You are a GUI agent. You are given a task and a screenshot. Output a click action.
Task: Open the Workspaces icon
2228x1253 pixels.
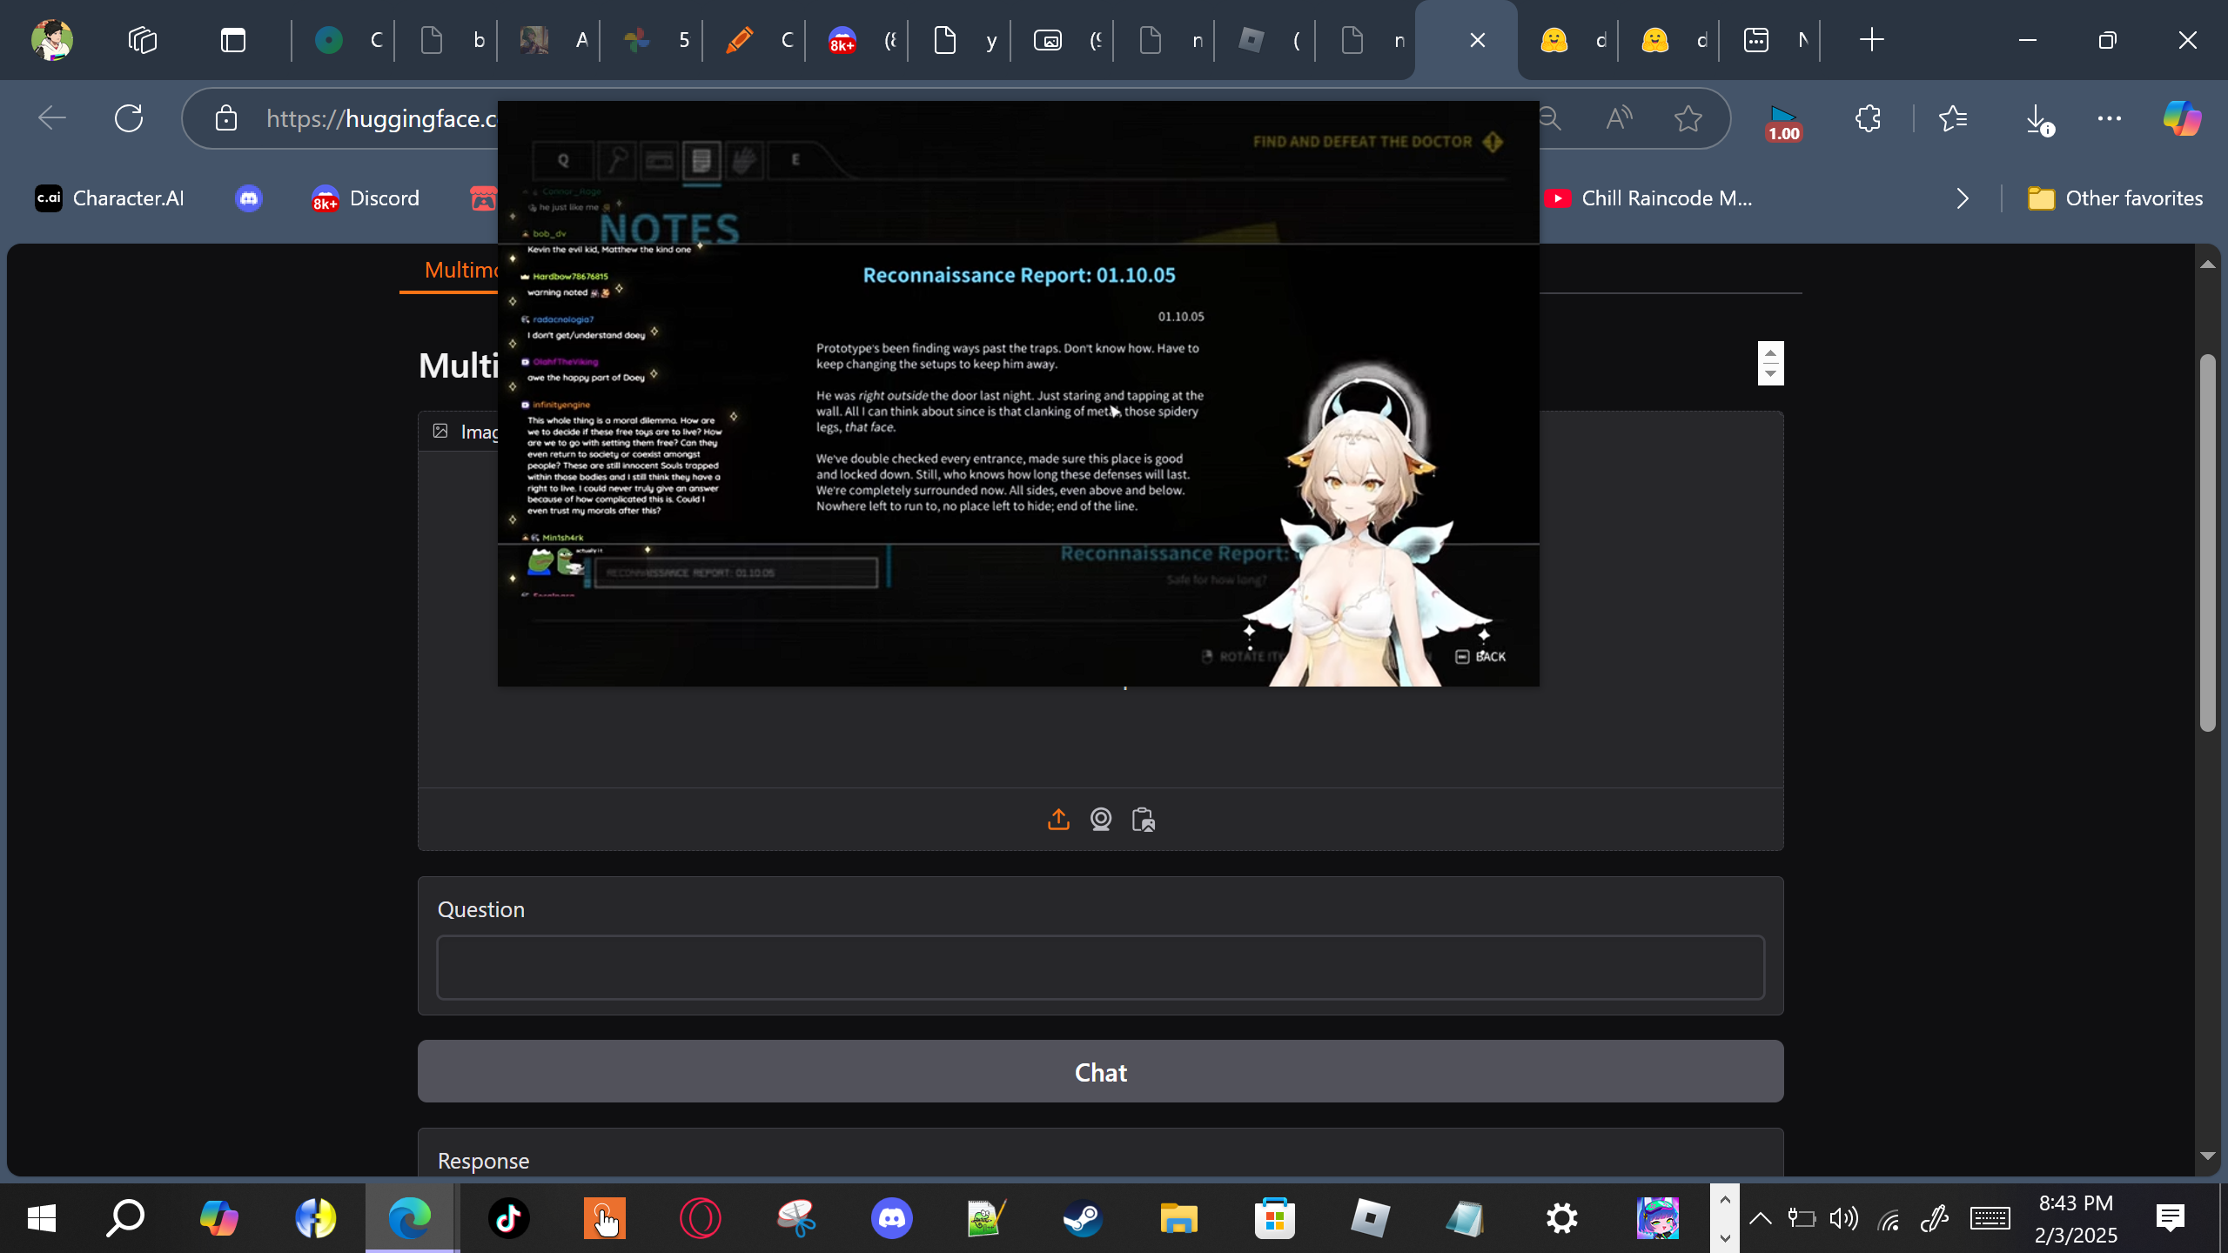coord(143,40)
